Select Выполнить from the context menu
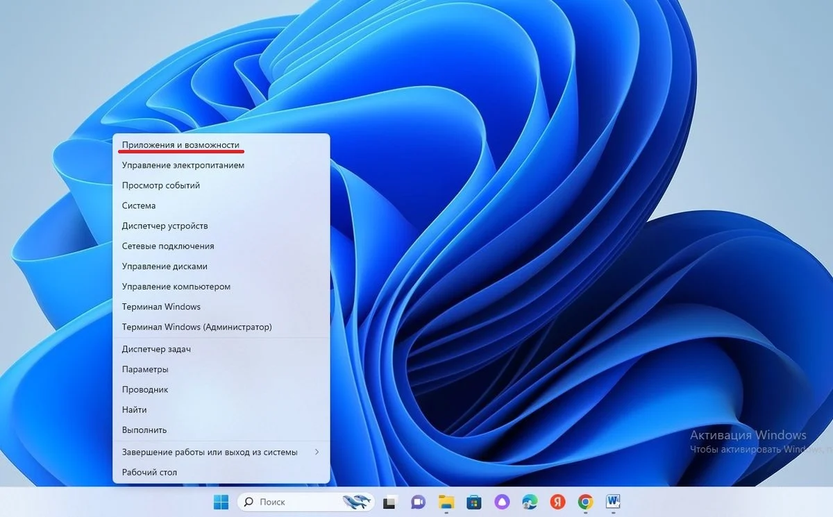This screenshot has height=517, width=833. click(x=221, y=430)
